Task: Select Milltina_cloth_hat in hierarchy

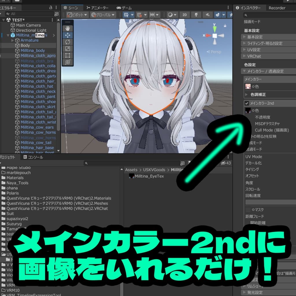Action: click(x=37, y=86)
